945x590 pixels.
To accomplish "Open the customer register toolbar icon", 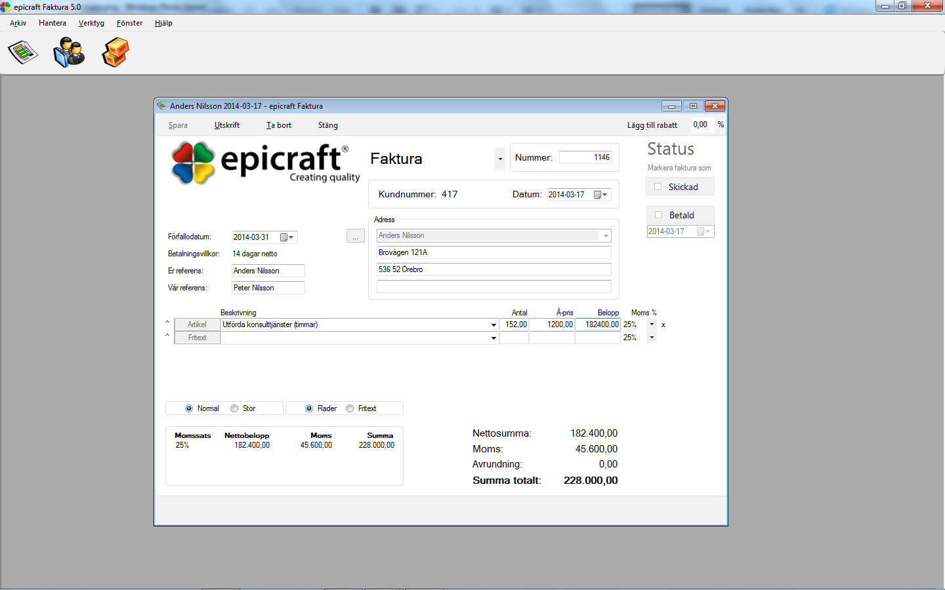I will (x=68, y=51).
